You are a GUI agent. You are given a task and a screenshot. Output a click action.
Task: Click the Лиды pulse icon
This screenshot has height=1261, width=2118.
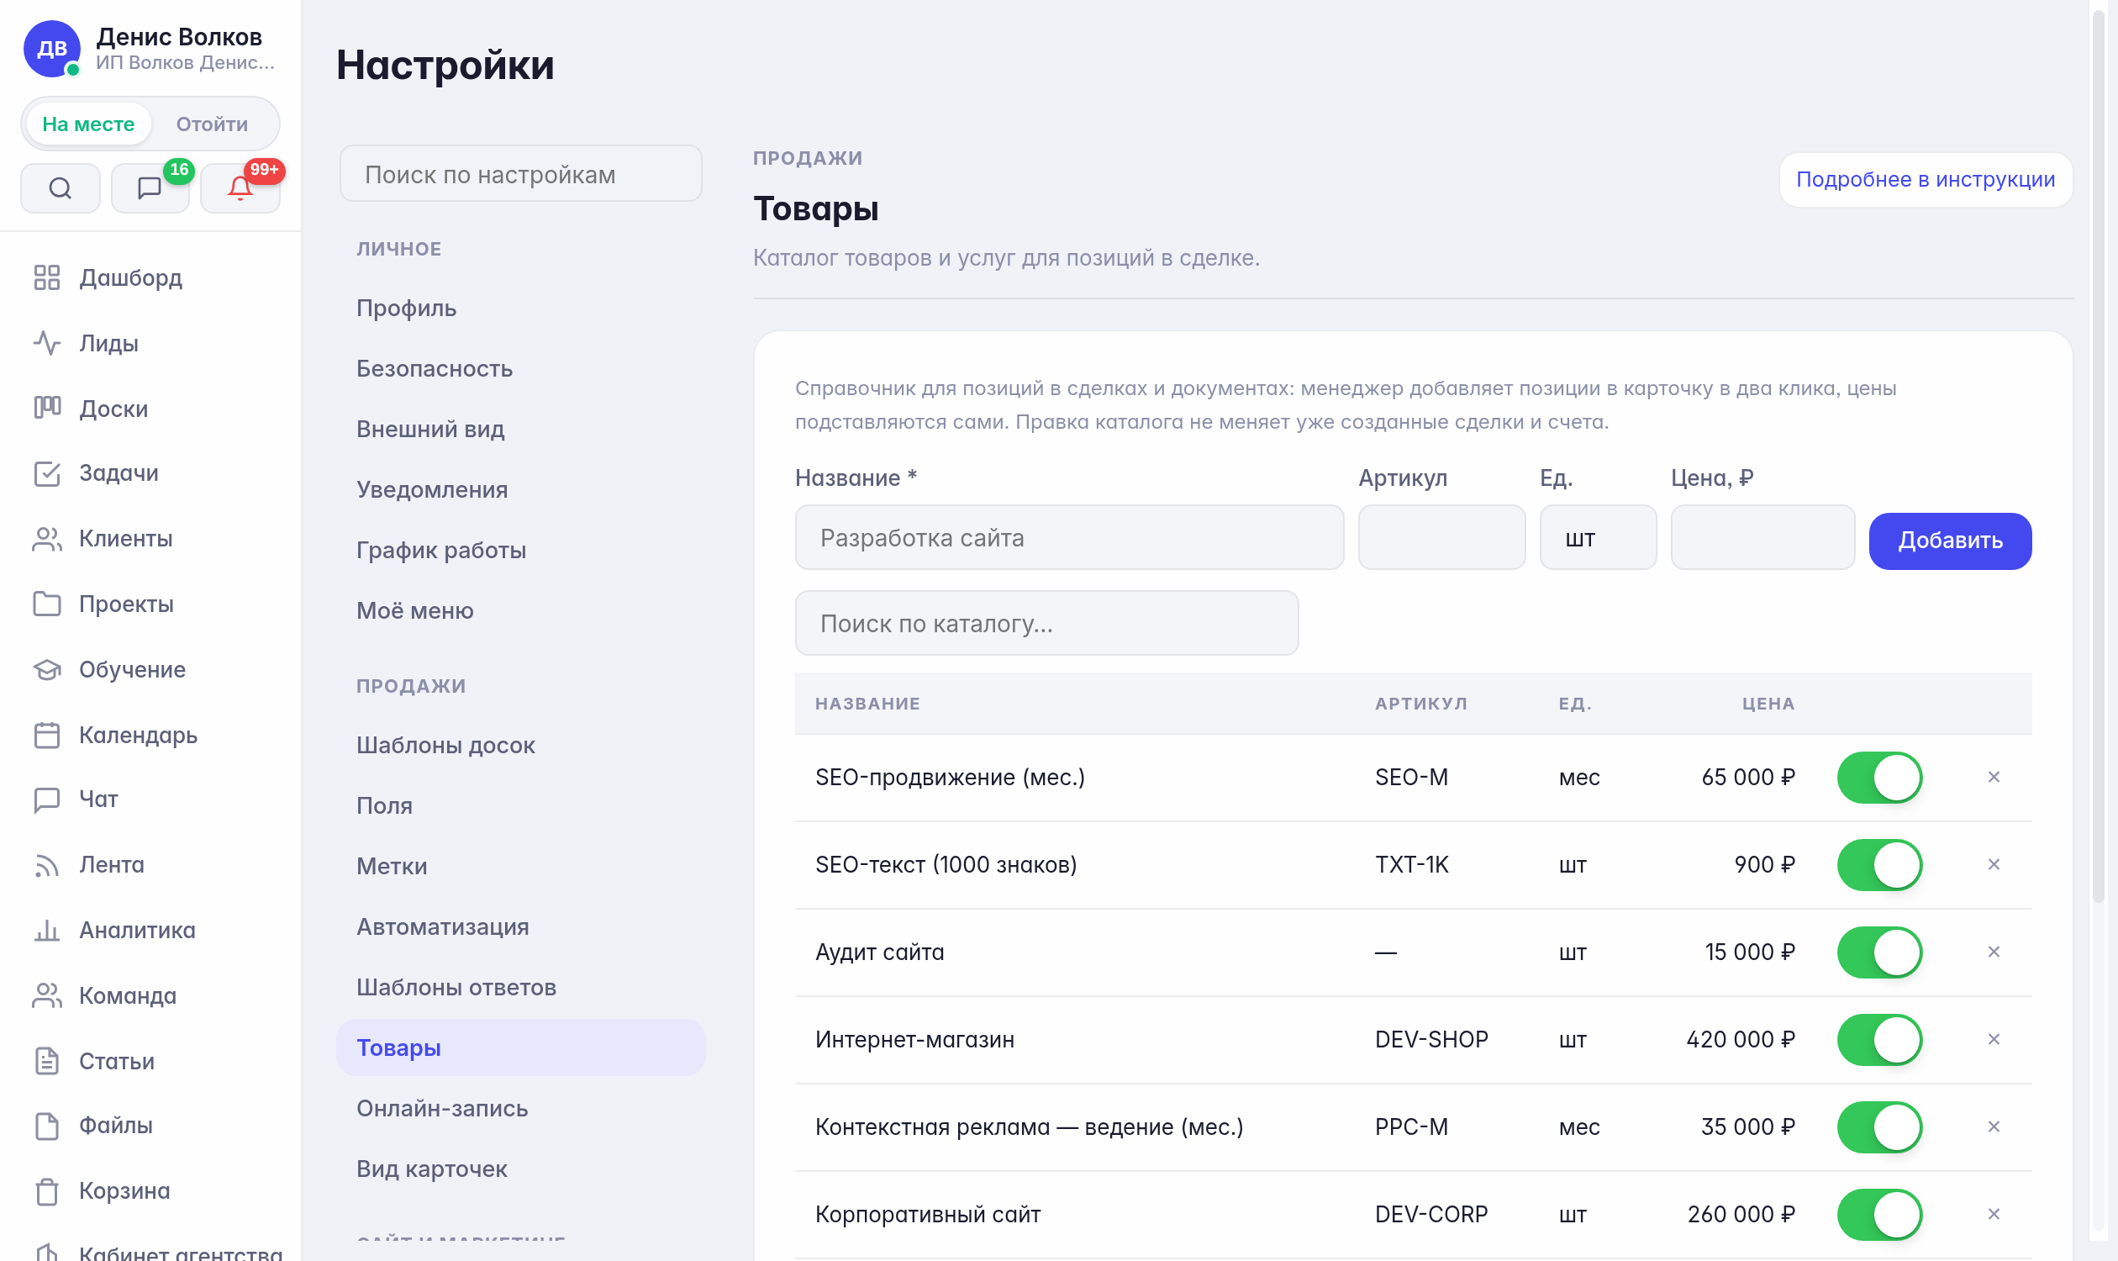47,343
